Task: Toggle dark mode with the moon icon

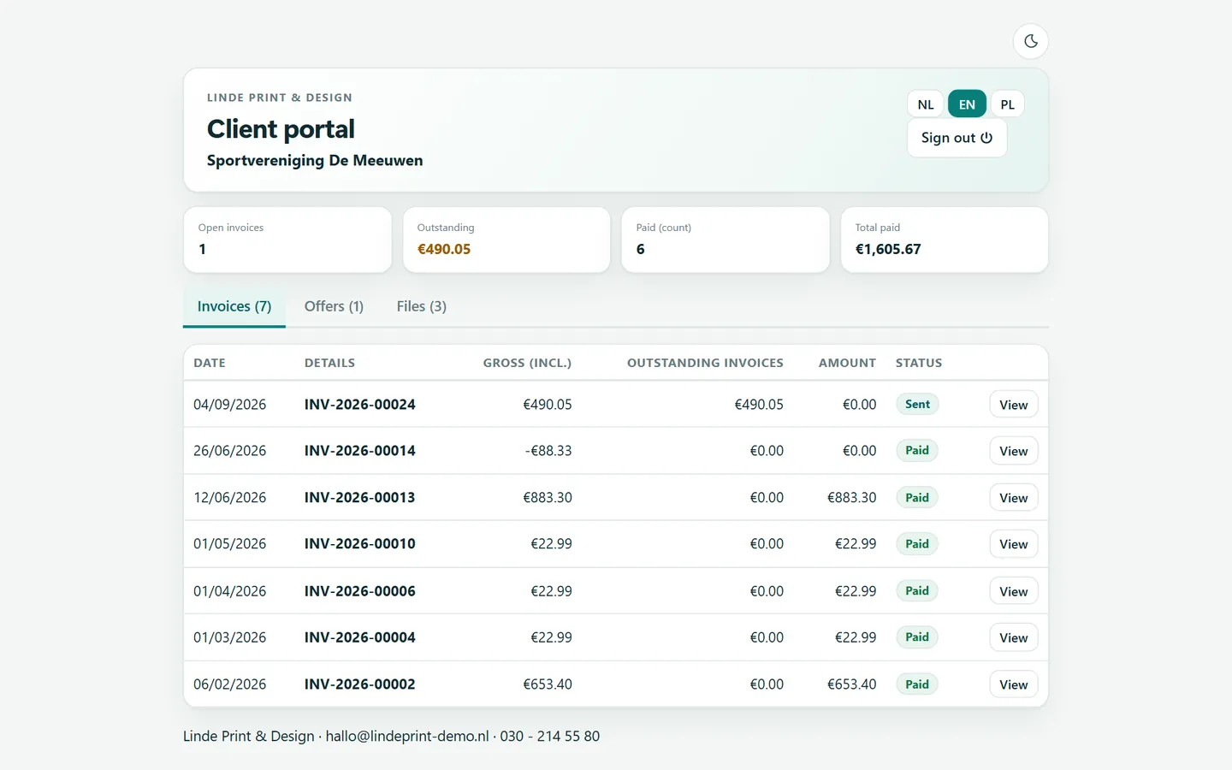Action: [x=1031, y=41]
